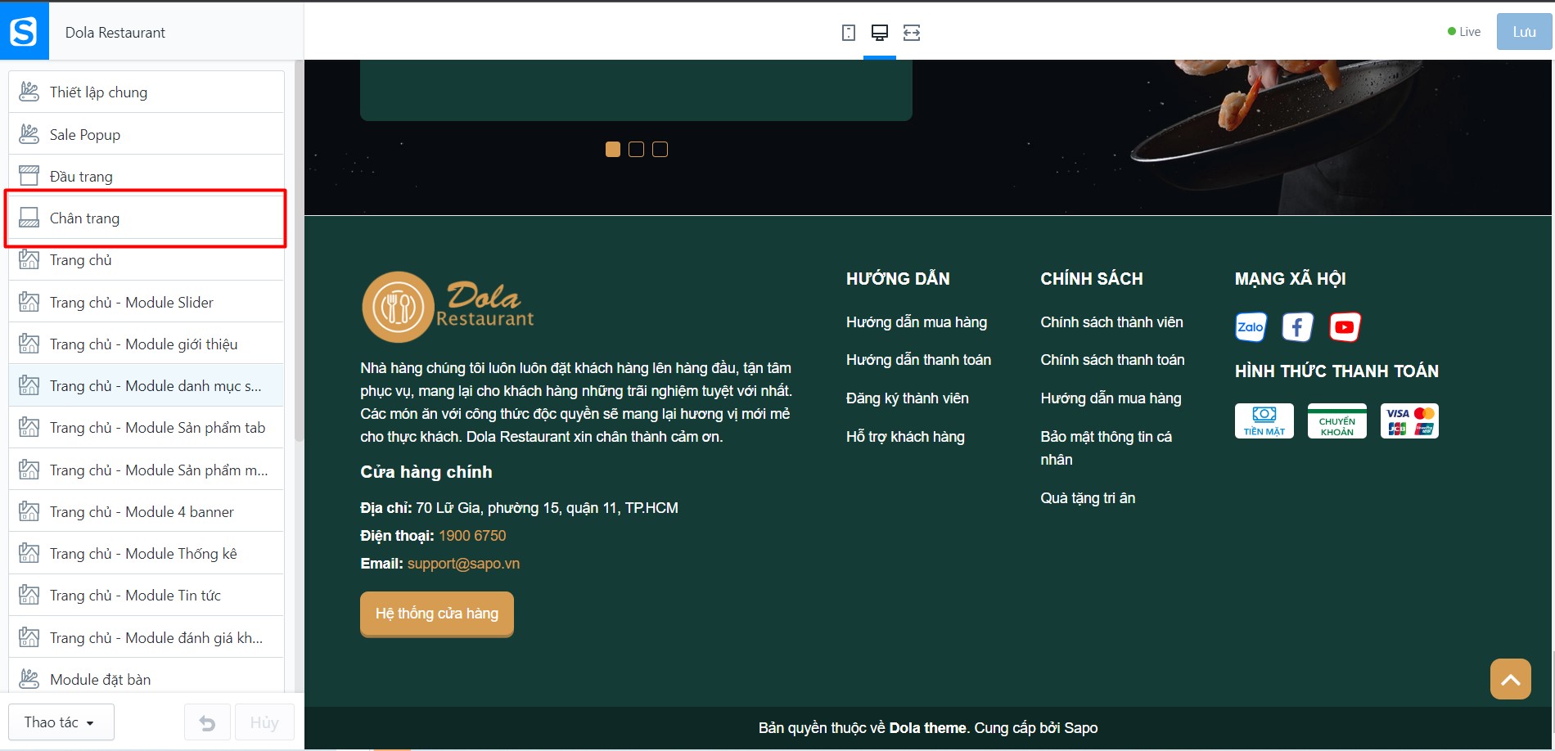Open Trang chủ - Module đánh giá item
Image resolution: width=1555 pixels, height=751 pixels.
tap(146, 637)
